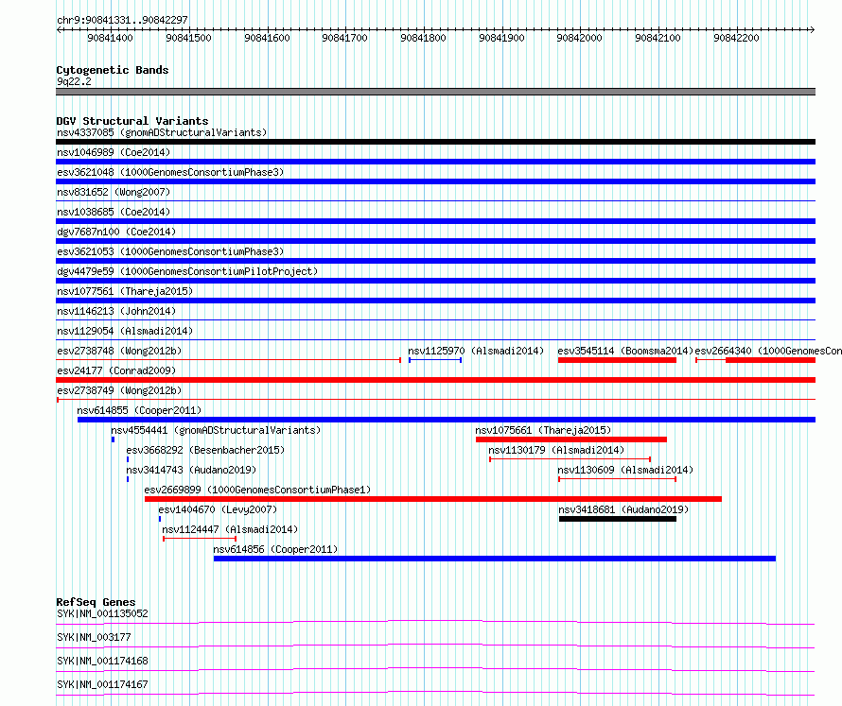Click the red nsv1075661 variant bar
Viewport: 842px width, 706px height.
(571, 439)
